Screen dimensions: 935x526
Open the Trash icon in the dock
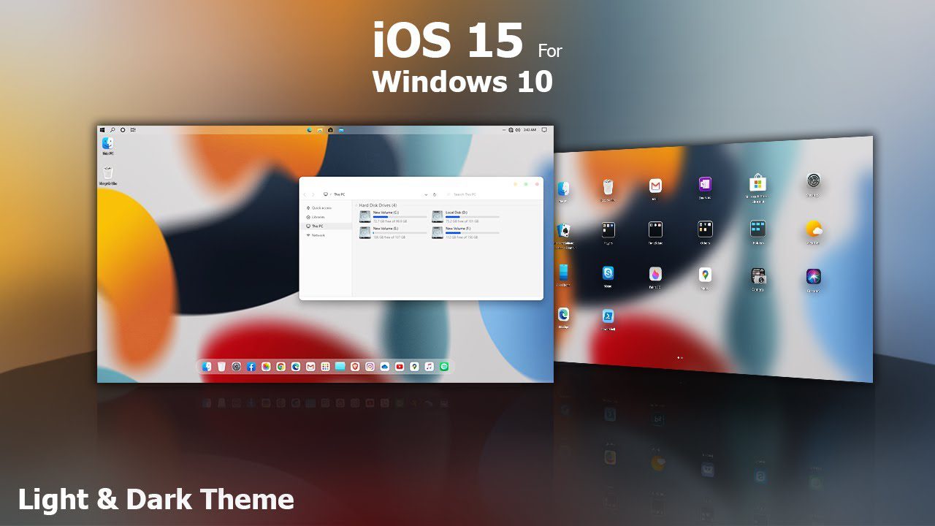[221, 367]
